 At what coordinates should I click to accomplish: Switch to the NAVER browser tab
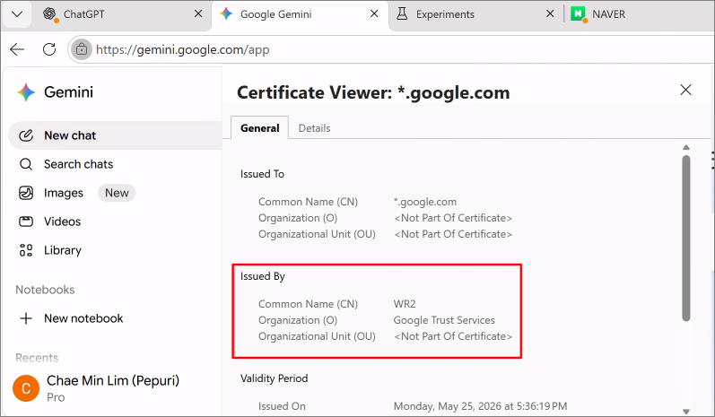(641, 14)
